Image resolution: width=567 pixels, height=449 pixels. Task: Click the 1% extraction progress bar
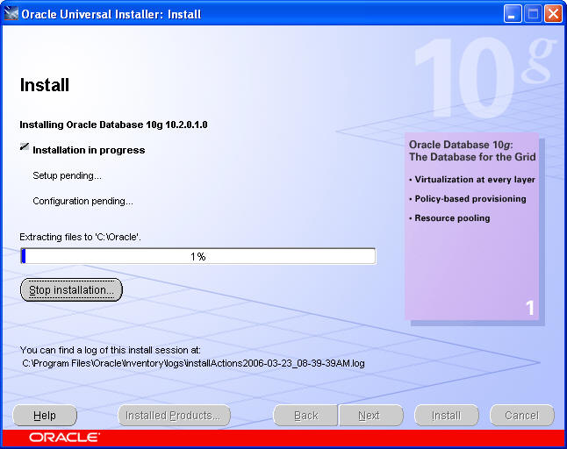(x=197, y=256)
